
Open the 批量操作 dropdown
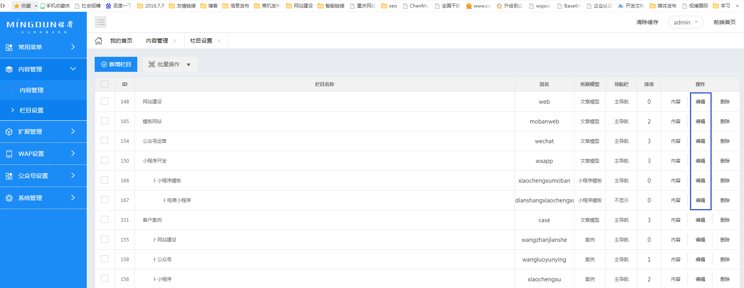(170, 64)
